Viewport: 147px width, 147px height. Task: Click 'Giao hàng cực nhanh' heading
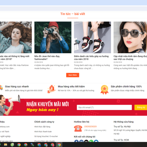17,86
